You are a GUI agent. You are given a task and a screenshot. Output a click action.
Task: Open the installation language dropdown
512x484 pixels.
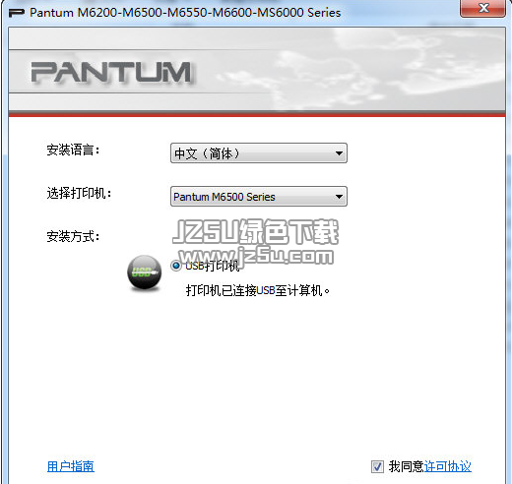pyautogui.click(x=259, y=152)
